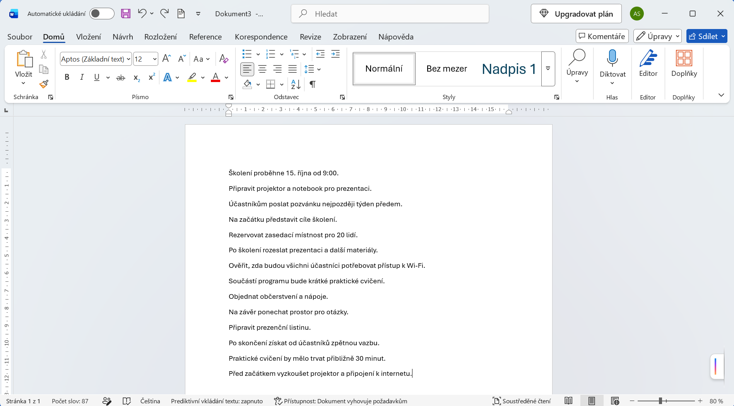Screen dimensions: 734x406
Task: Justify the text
Action: pos(293,69)
